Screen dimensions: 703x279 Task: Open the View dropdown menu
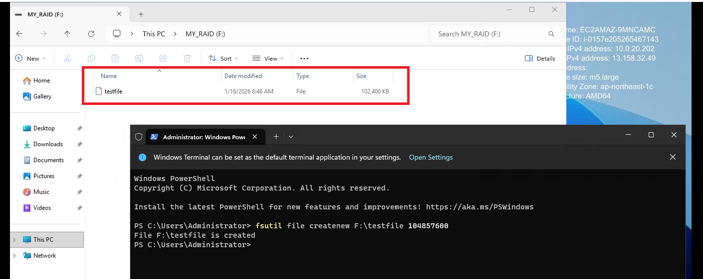click(268, 58)
